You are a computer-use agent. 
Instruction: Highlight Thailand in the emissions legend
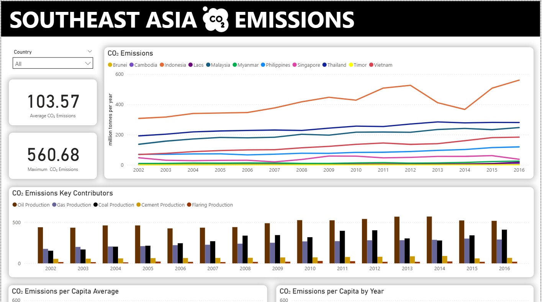pos(337,65)
